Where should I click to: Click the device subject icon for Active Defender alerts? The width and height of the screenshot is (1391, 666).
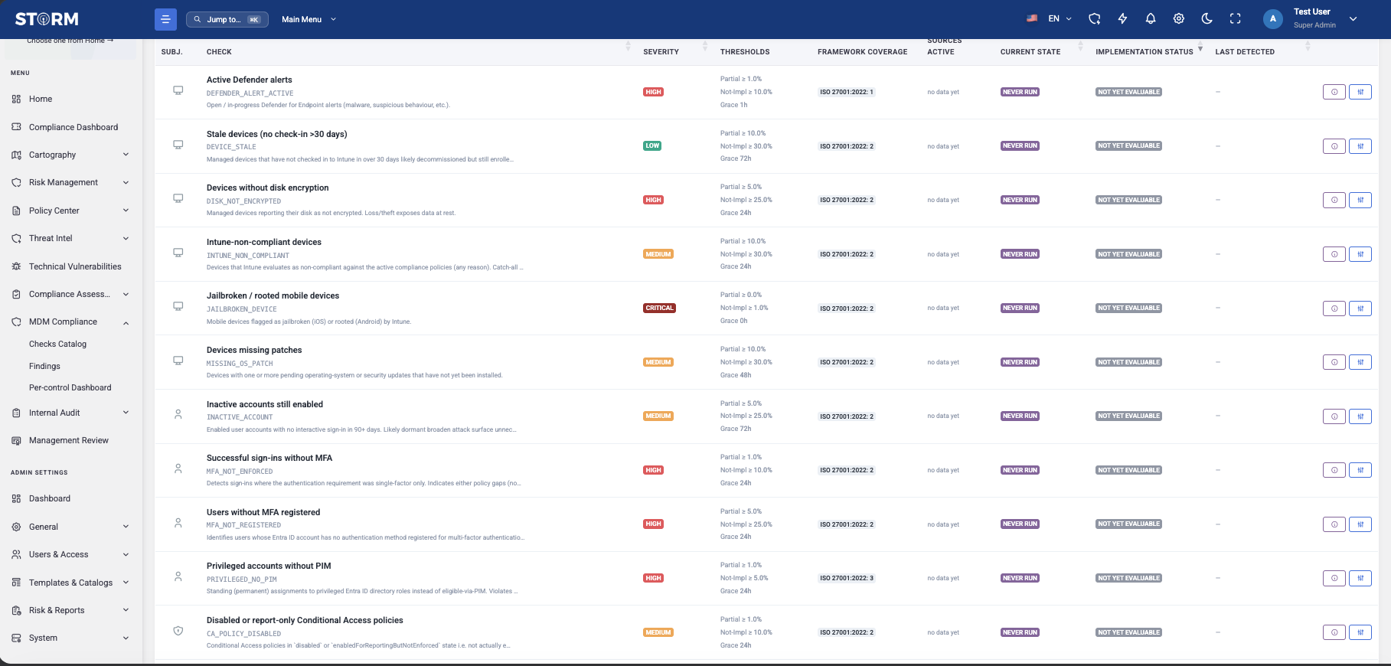coord(178,90)
